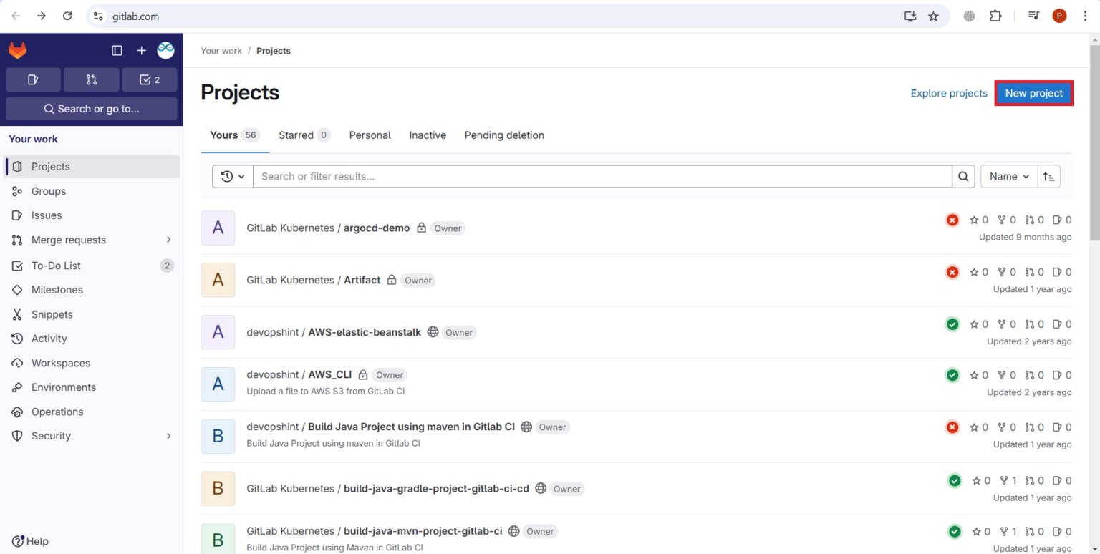Click the New project button

point(1033,93)
